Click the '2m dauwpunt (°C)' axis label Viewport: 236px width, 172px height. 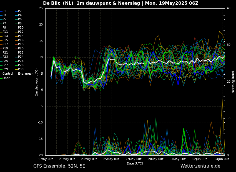click(x=36, y=82)
